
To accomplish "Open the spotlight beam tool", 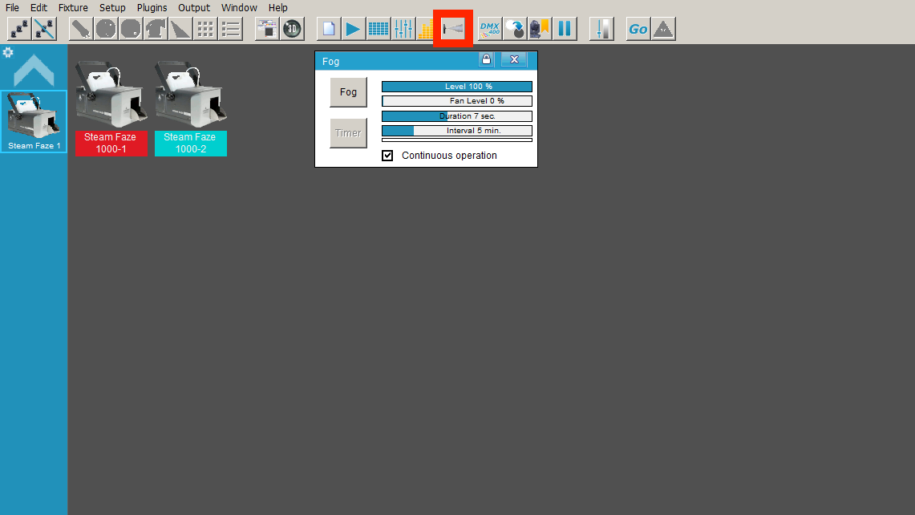I will click(80, 29).
